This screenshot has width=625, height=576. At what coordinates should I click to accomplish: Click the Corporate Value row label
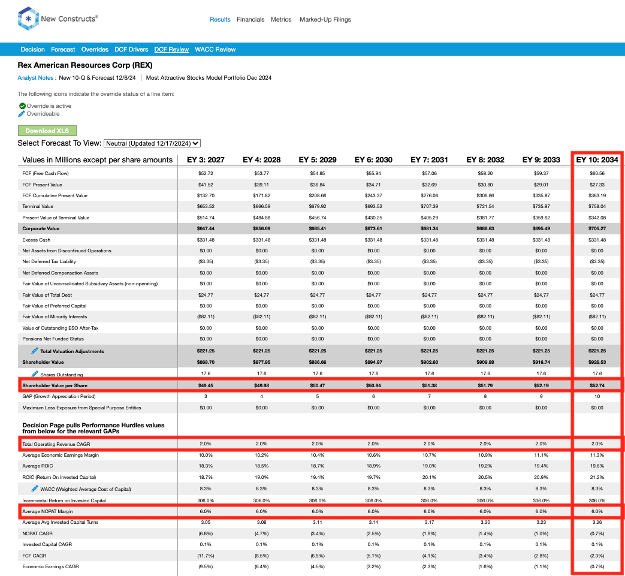click(41, 229)
